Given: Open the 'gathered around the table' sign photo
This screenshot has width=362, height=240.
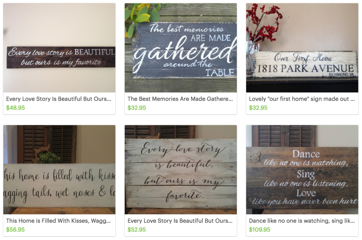Looking at the screenshot, I should click(x=181, y=48).
